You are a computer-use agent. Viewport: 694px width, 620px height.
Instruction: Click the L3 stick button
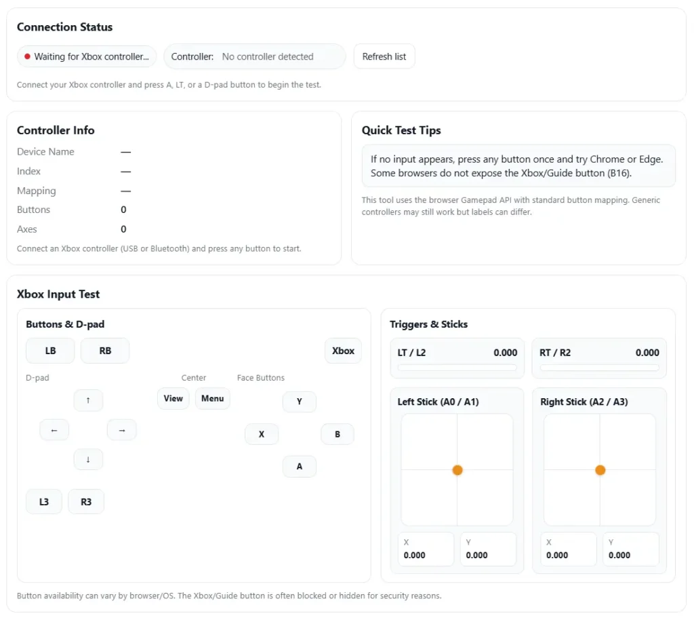(x=44, y=502)
